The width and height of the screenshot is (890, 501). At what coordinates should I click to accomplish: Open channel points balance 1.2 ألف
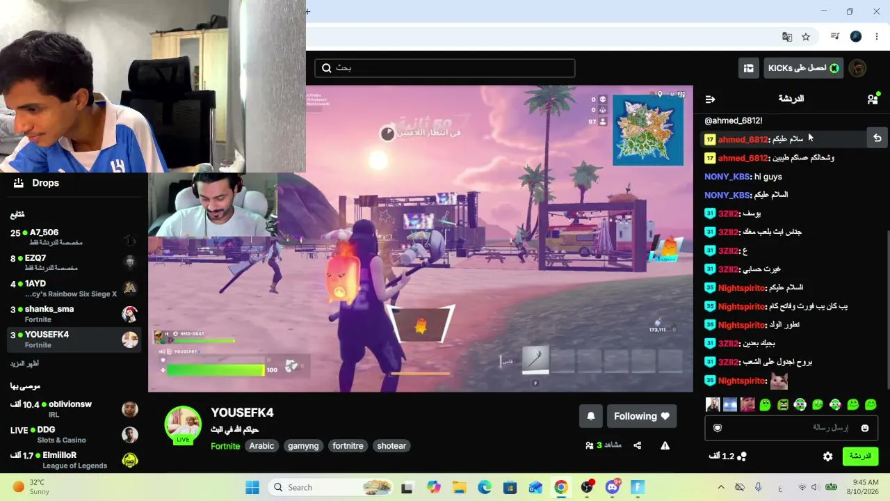(x=727, y=456)
